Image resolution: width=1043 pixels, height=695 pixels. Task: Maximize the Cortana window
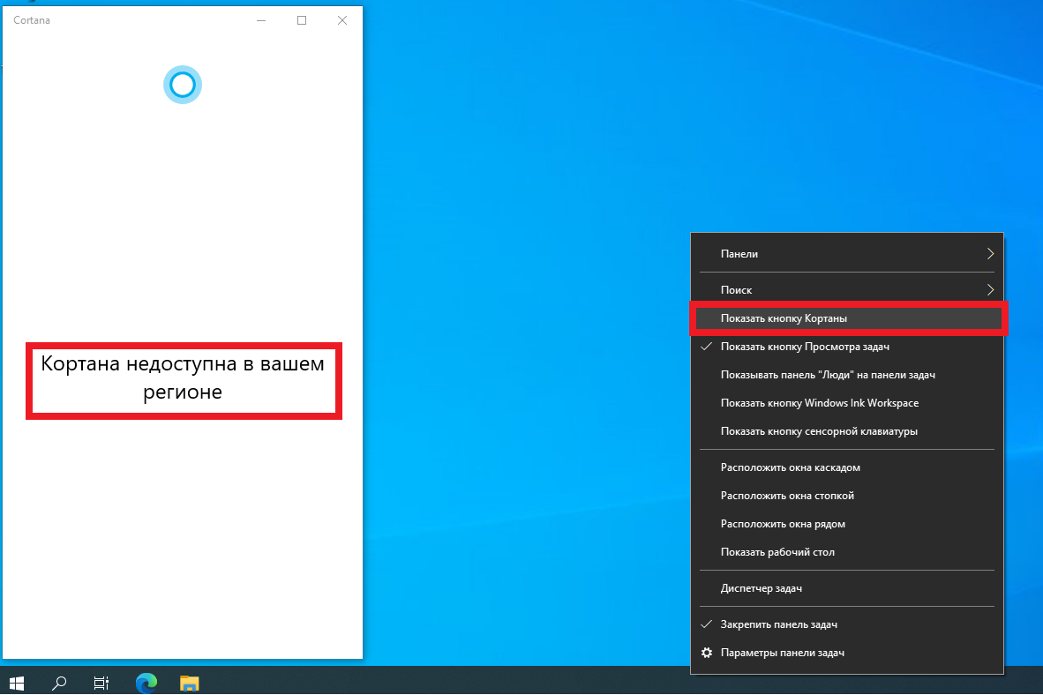click(301, 20)
